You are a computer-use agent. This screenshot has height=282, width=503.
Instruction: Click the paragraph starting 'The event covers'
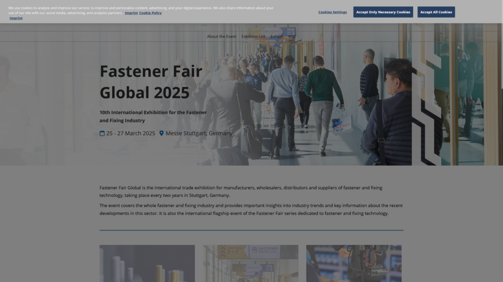coord(251,210)
